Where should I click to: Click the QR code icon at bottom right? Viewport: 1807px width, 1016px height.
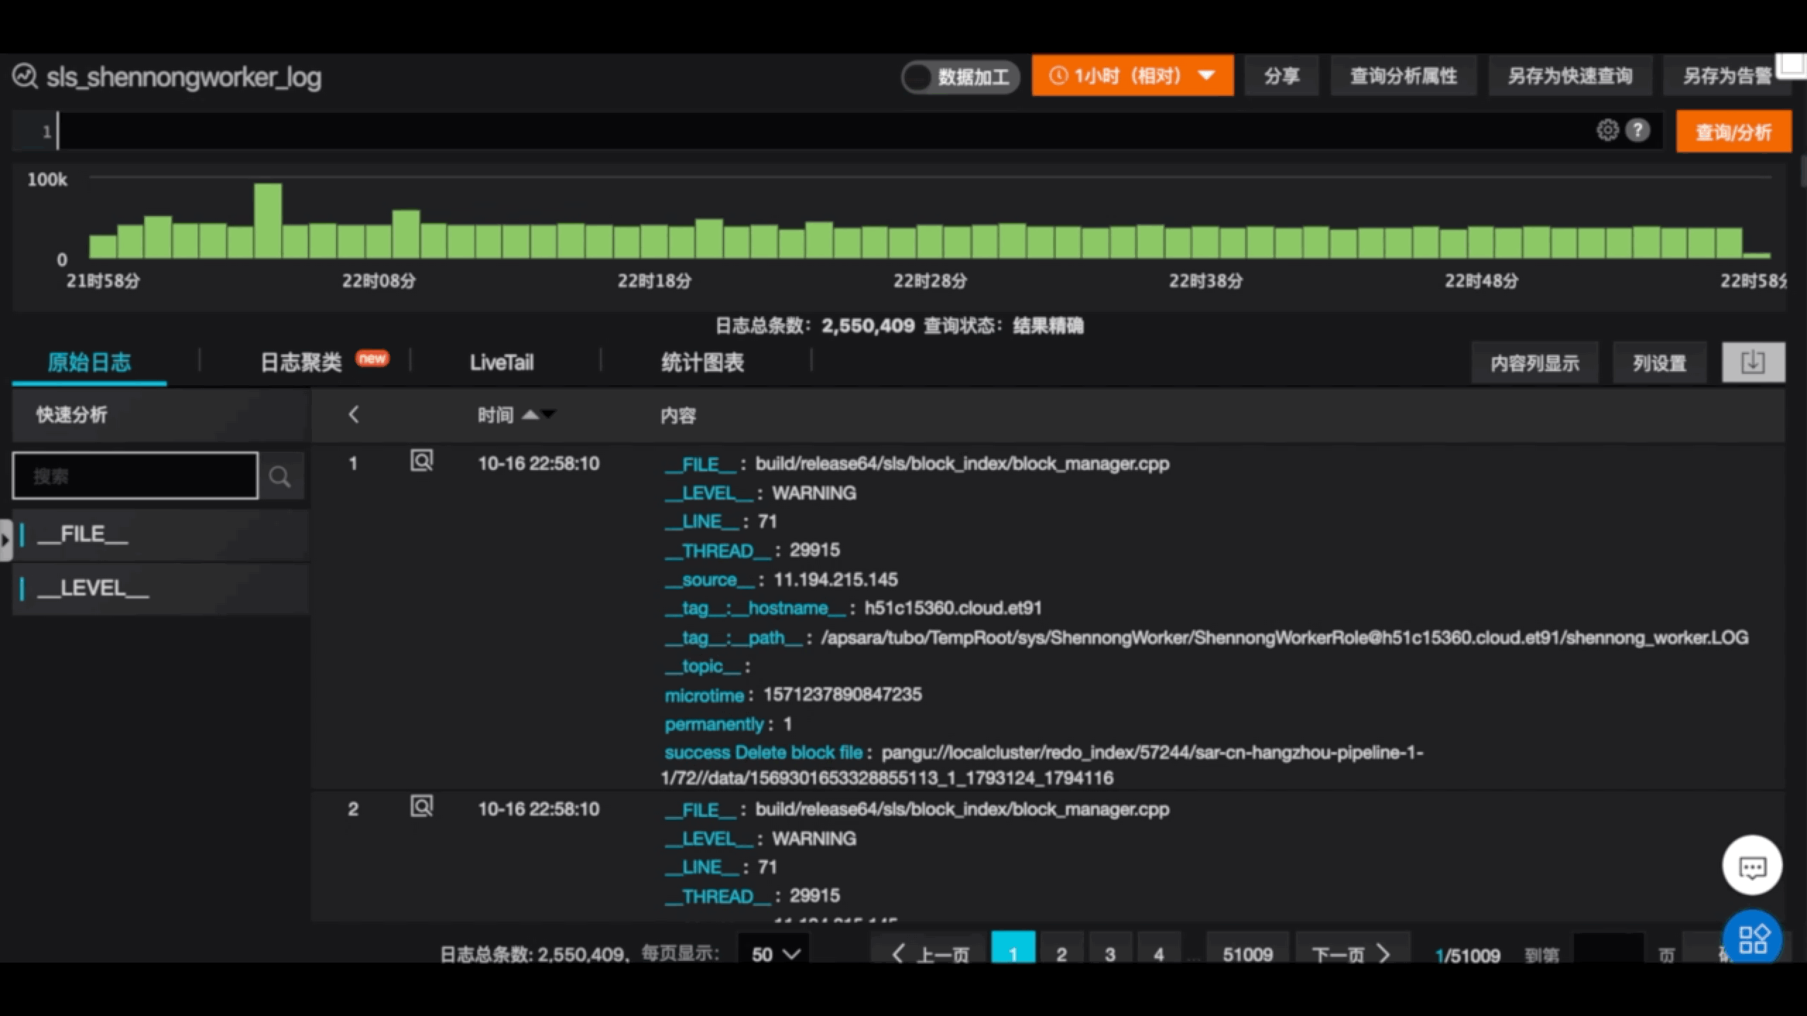coord(1753,938)
